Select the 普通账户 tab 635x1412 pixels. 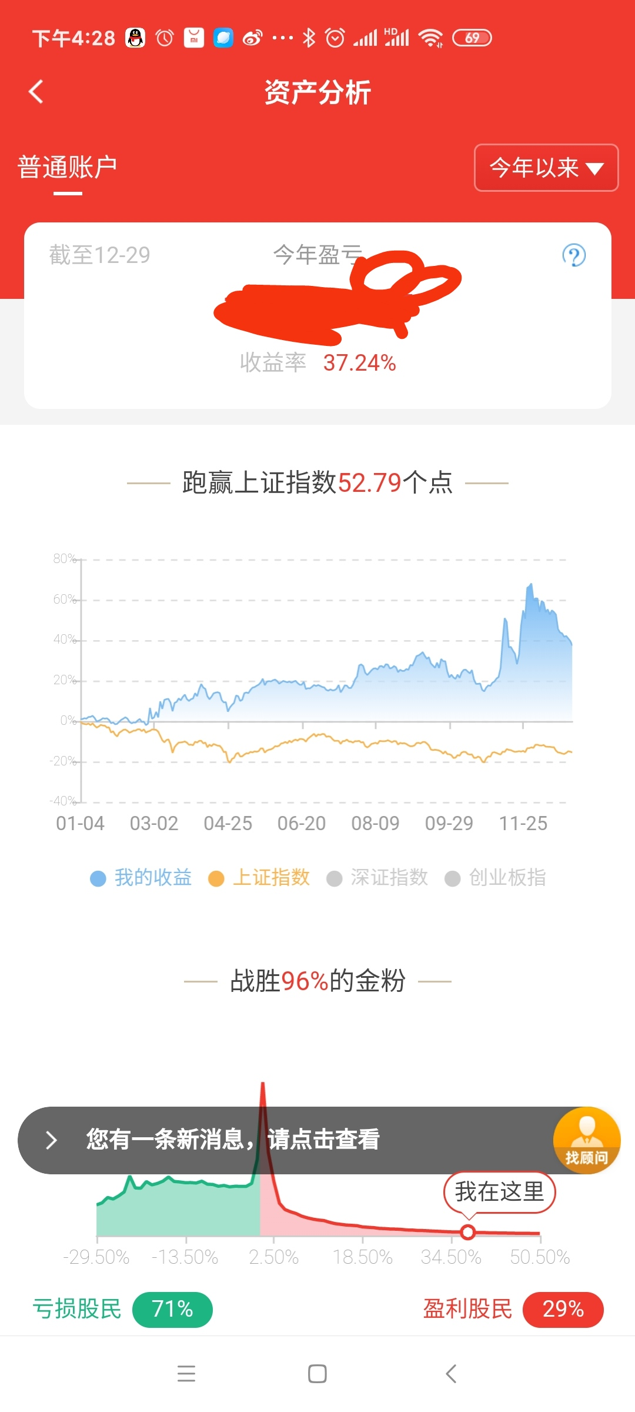point(68,168)
